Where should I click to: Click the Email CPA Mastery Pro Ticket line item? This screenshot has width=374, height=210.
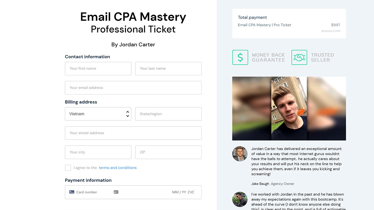click(x=264, y=25)
